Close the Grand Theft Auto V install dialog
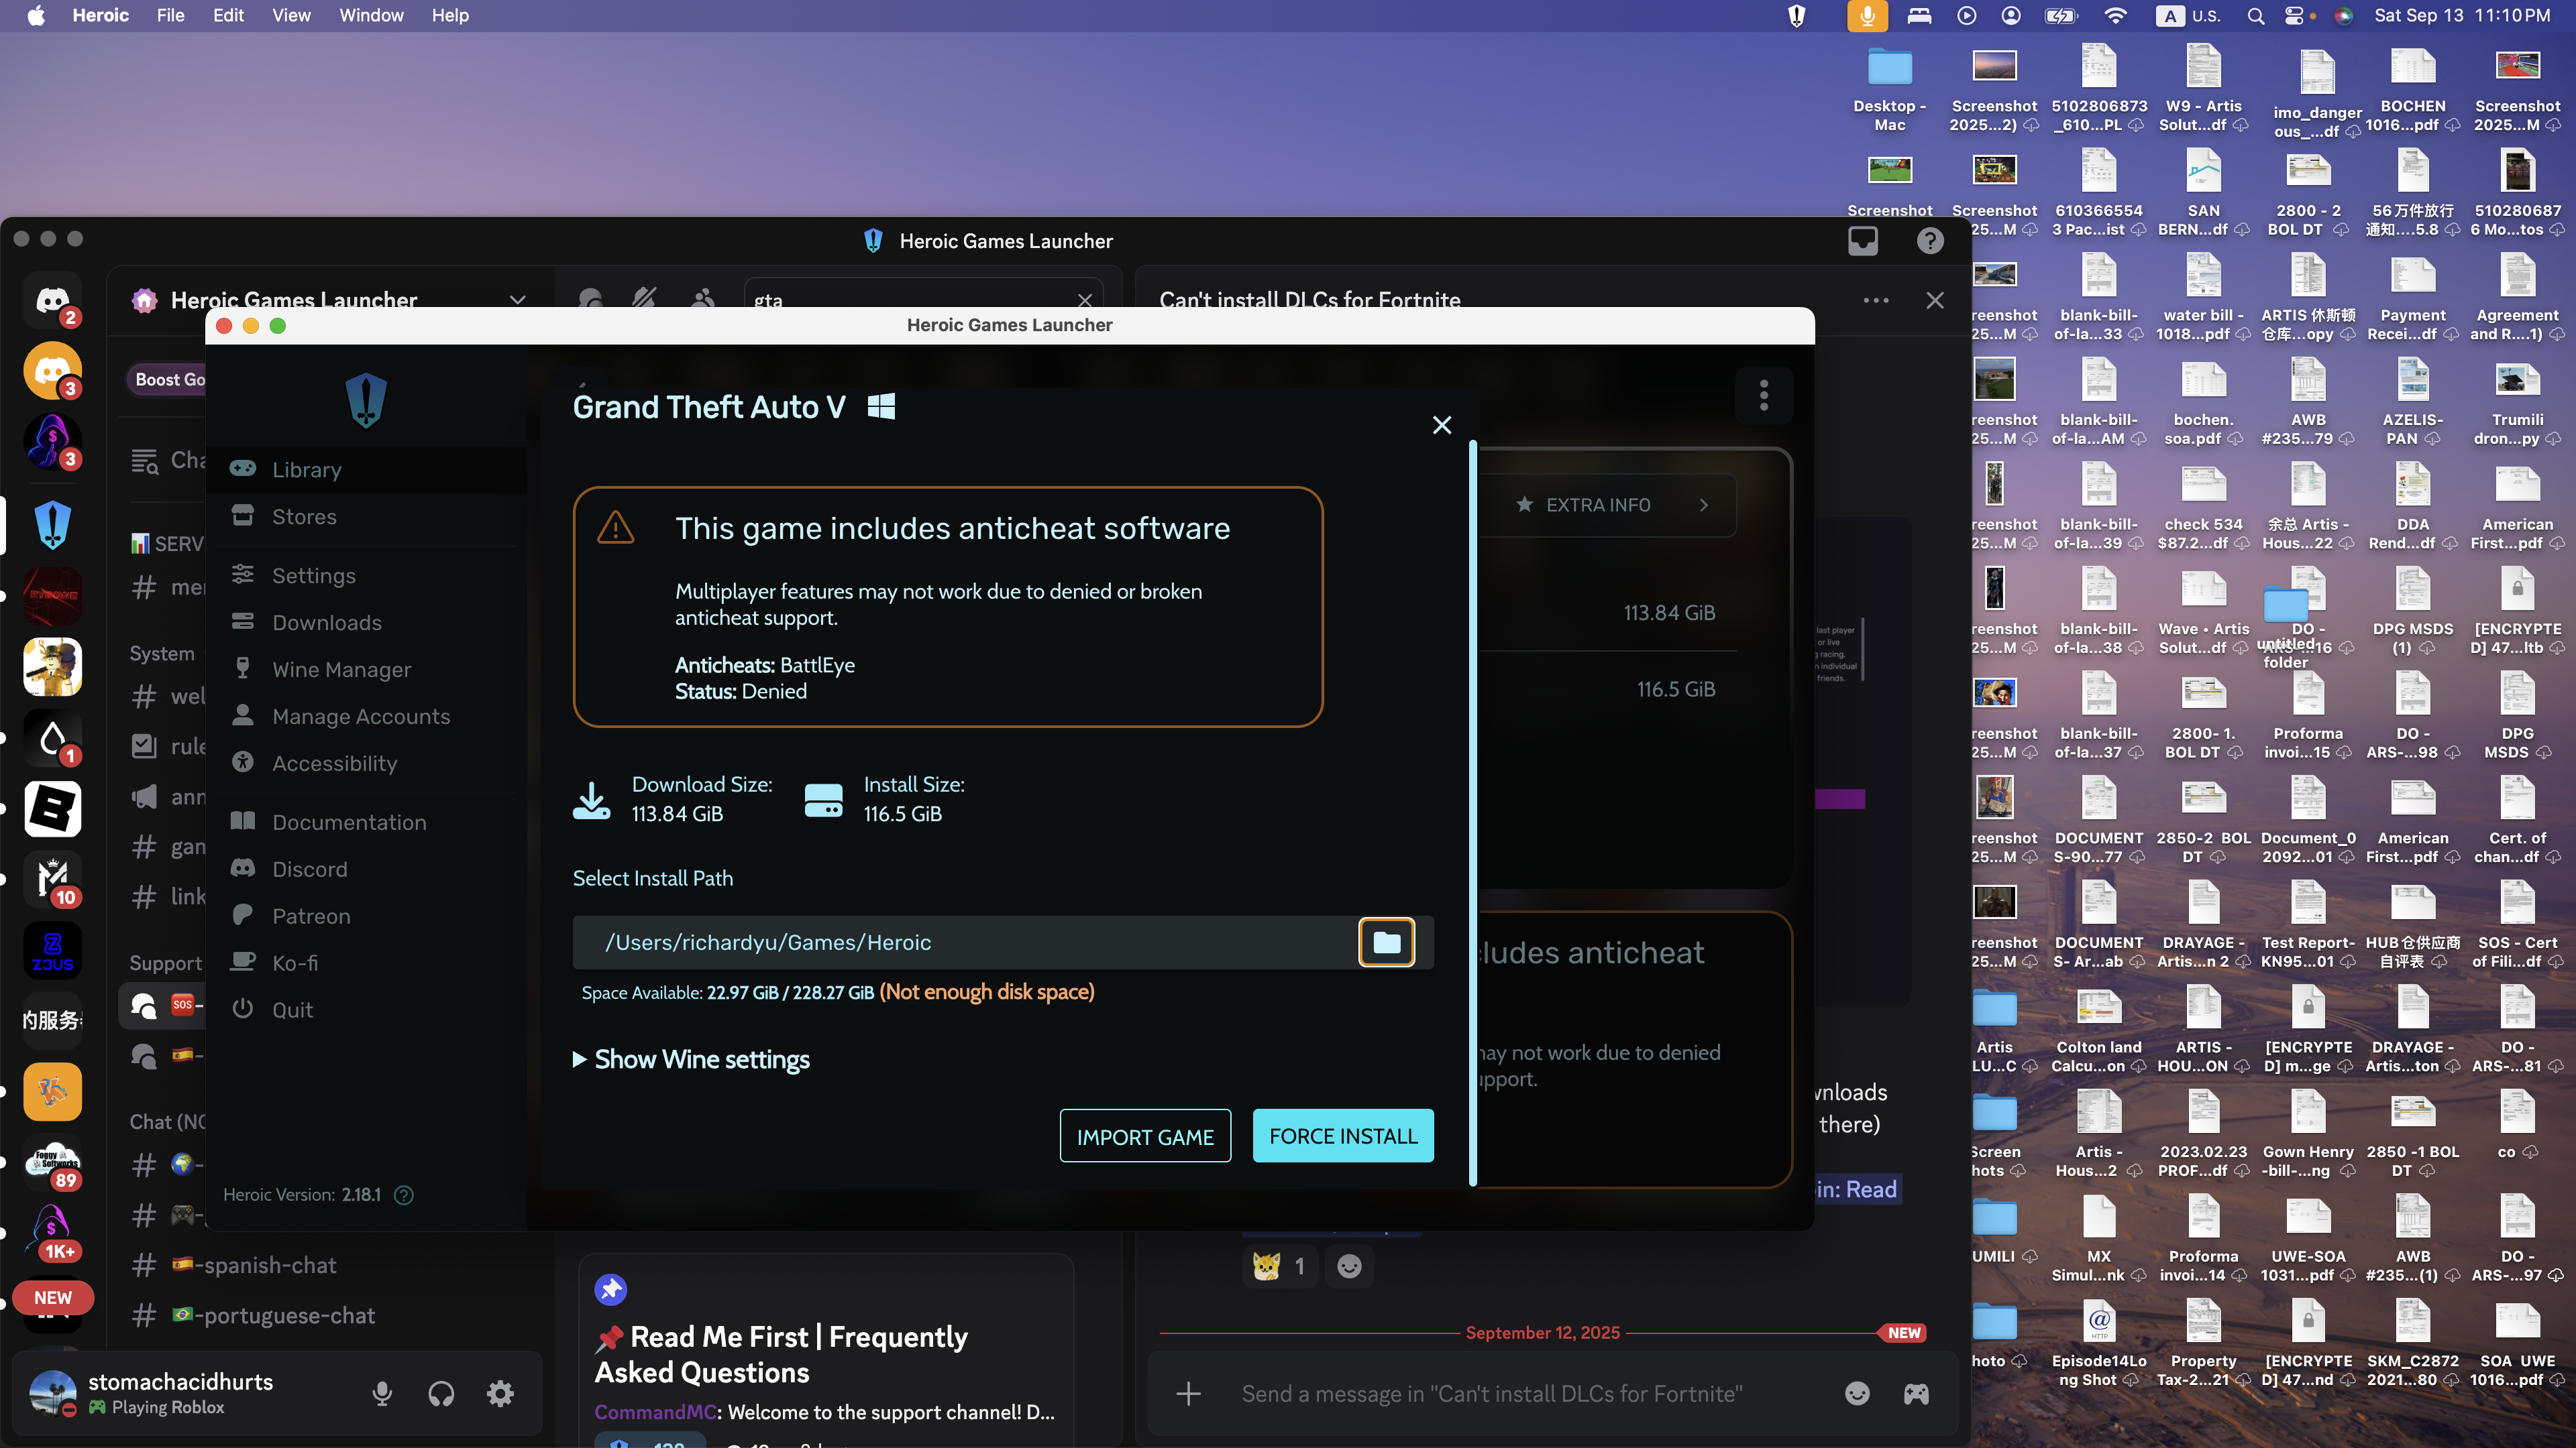2576x1448 pixels. [x=1442, y=426]
